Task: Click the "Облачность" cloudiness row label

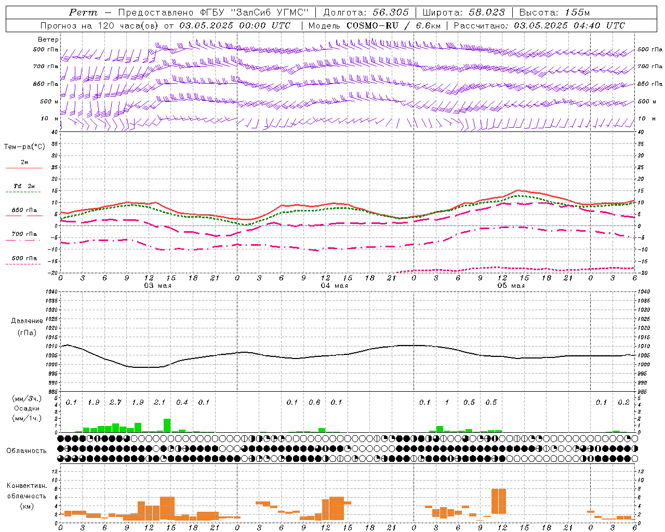Action: pyautogui.click(x=26, y=451)
